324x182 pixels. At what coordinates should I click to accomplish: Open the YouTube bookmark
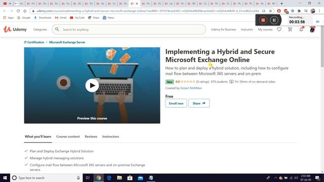(x=77, y=18)
